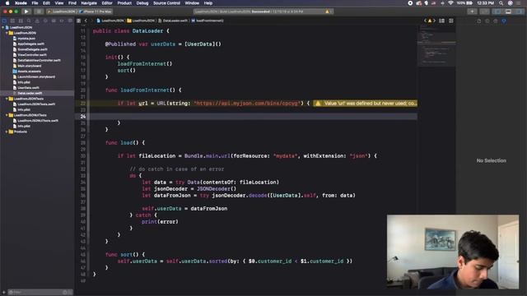Expand the Products folder
This screenshot has width=527, height=296.
pos(7,132)
